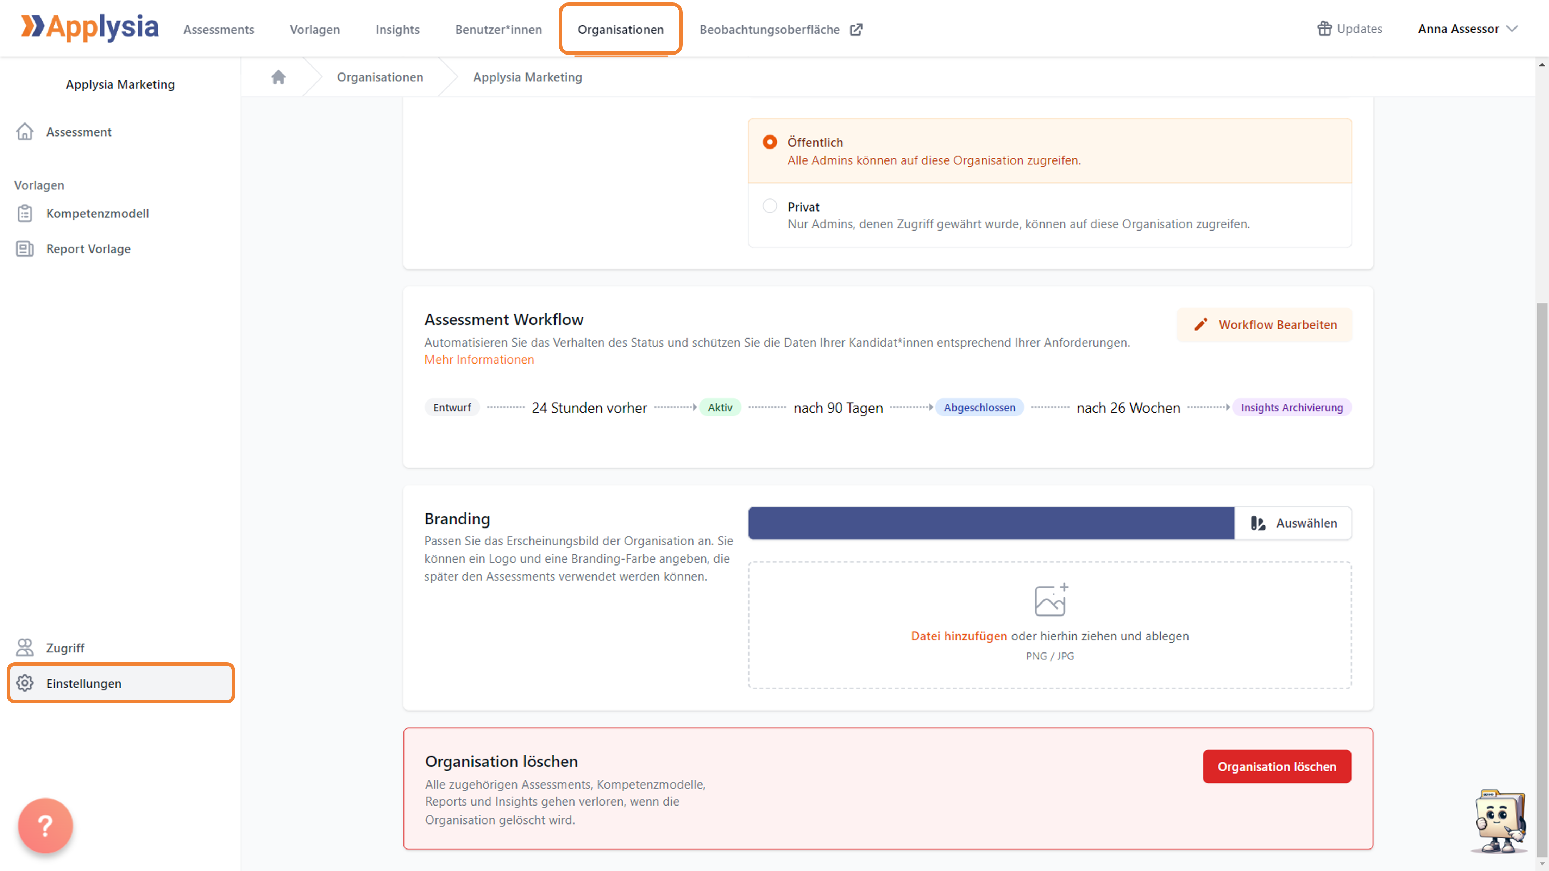Click the 'nach 26 Wochen' workflow text
Viewport: 1549px width, 871px height.
coord(1128,408)
